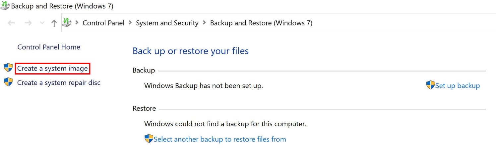This screenshot has width=496, height=155.
Task: Open Create a system repair disc
Action: (59, 82)
